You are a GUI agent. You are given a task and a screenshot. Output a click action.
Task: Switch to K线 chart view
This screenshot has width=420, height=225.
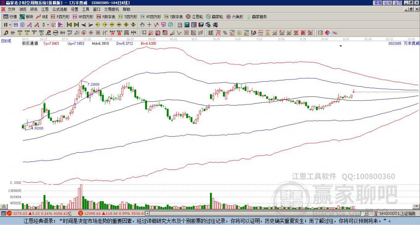click(42, 16)
